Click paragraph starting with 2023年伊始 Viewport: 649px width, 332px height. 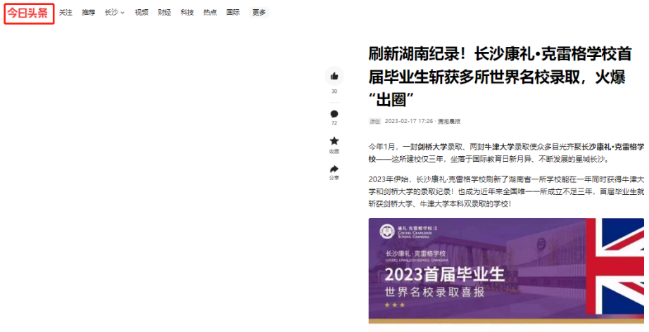pyautogui.click(x=506, y=191)
